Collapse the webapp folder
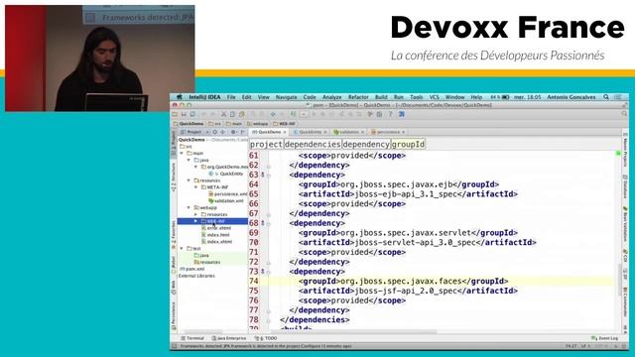 (190, 207)
